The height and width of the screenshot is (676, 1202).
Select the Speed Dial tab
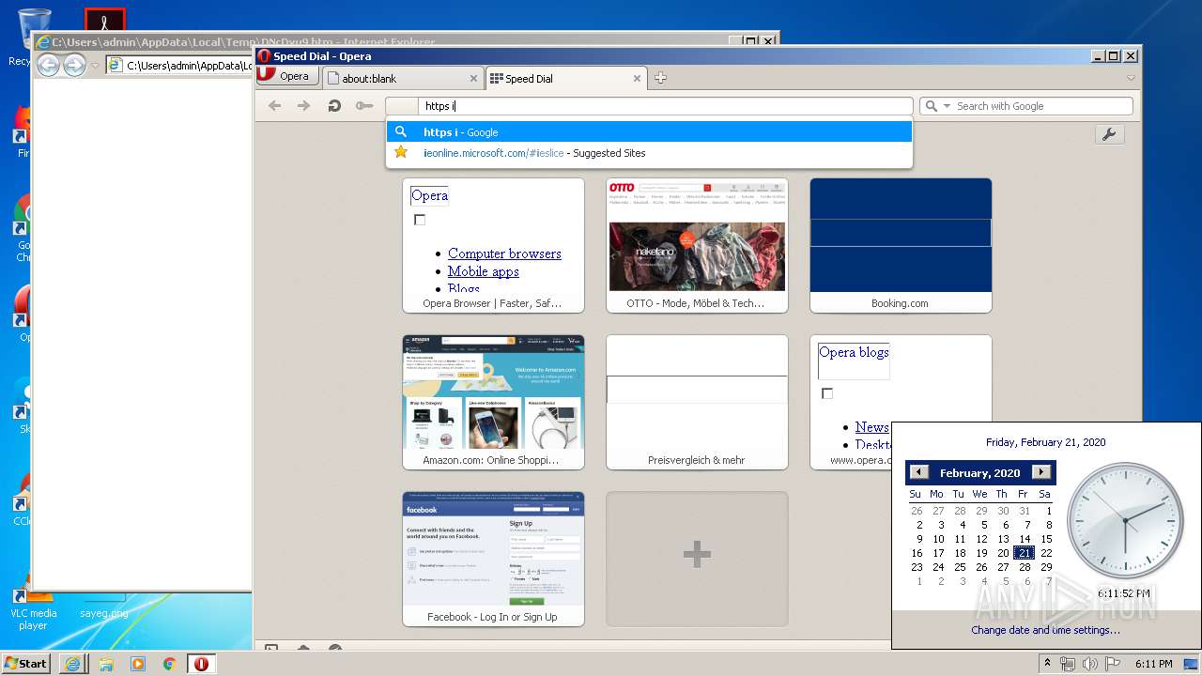(x=566, y=79)
